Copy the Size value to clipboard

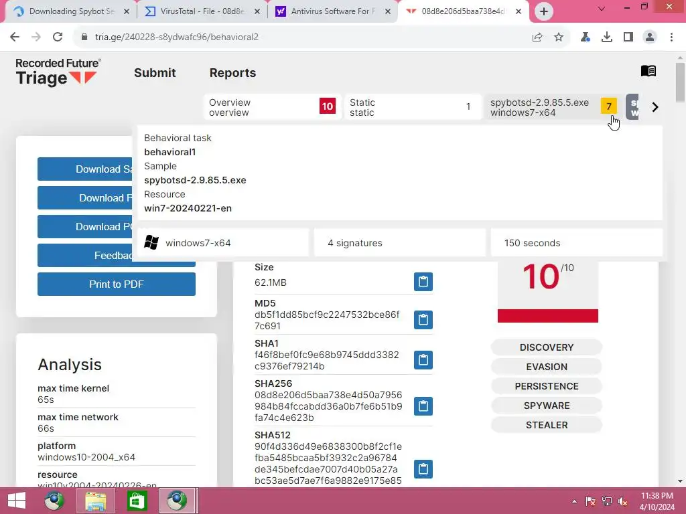[x=423, y=282]
